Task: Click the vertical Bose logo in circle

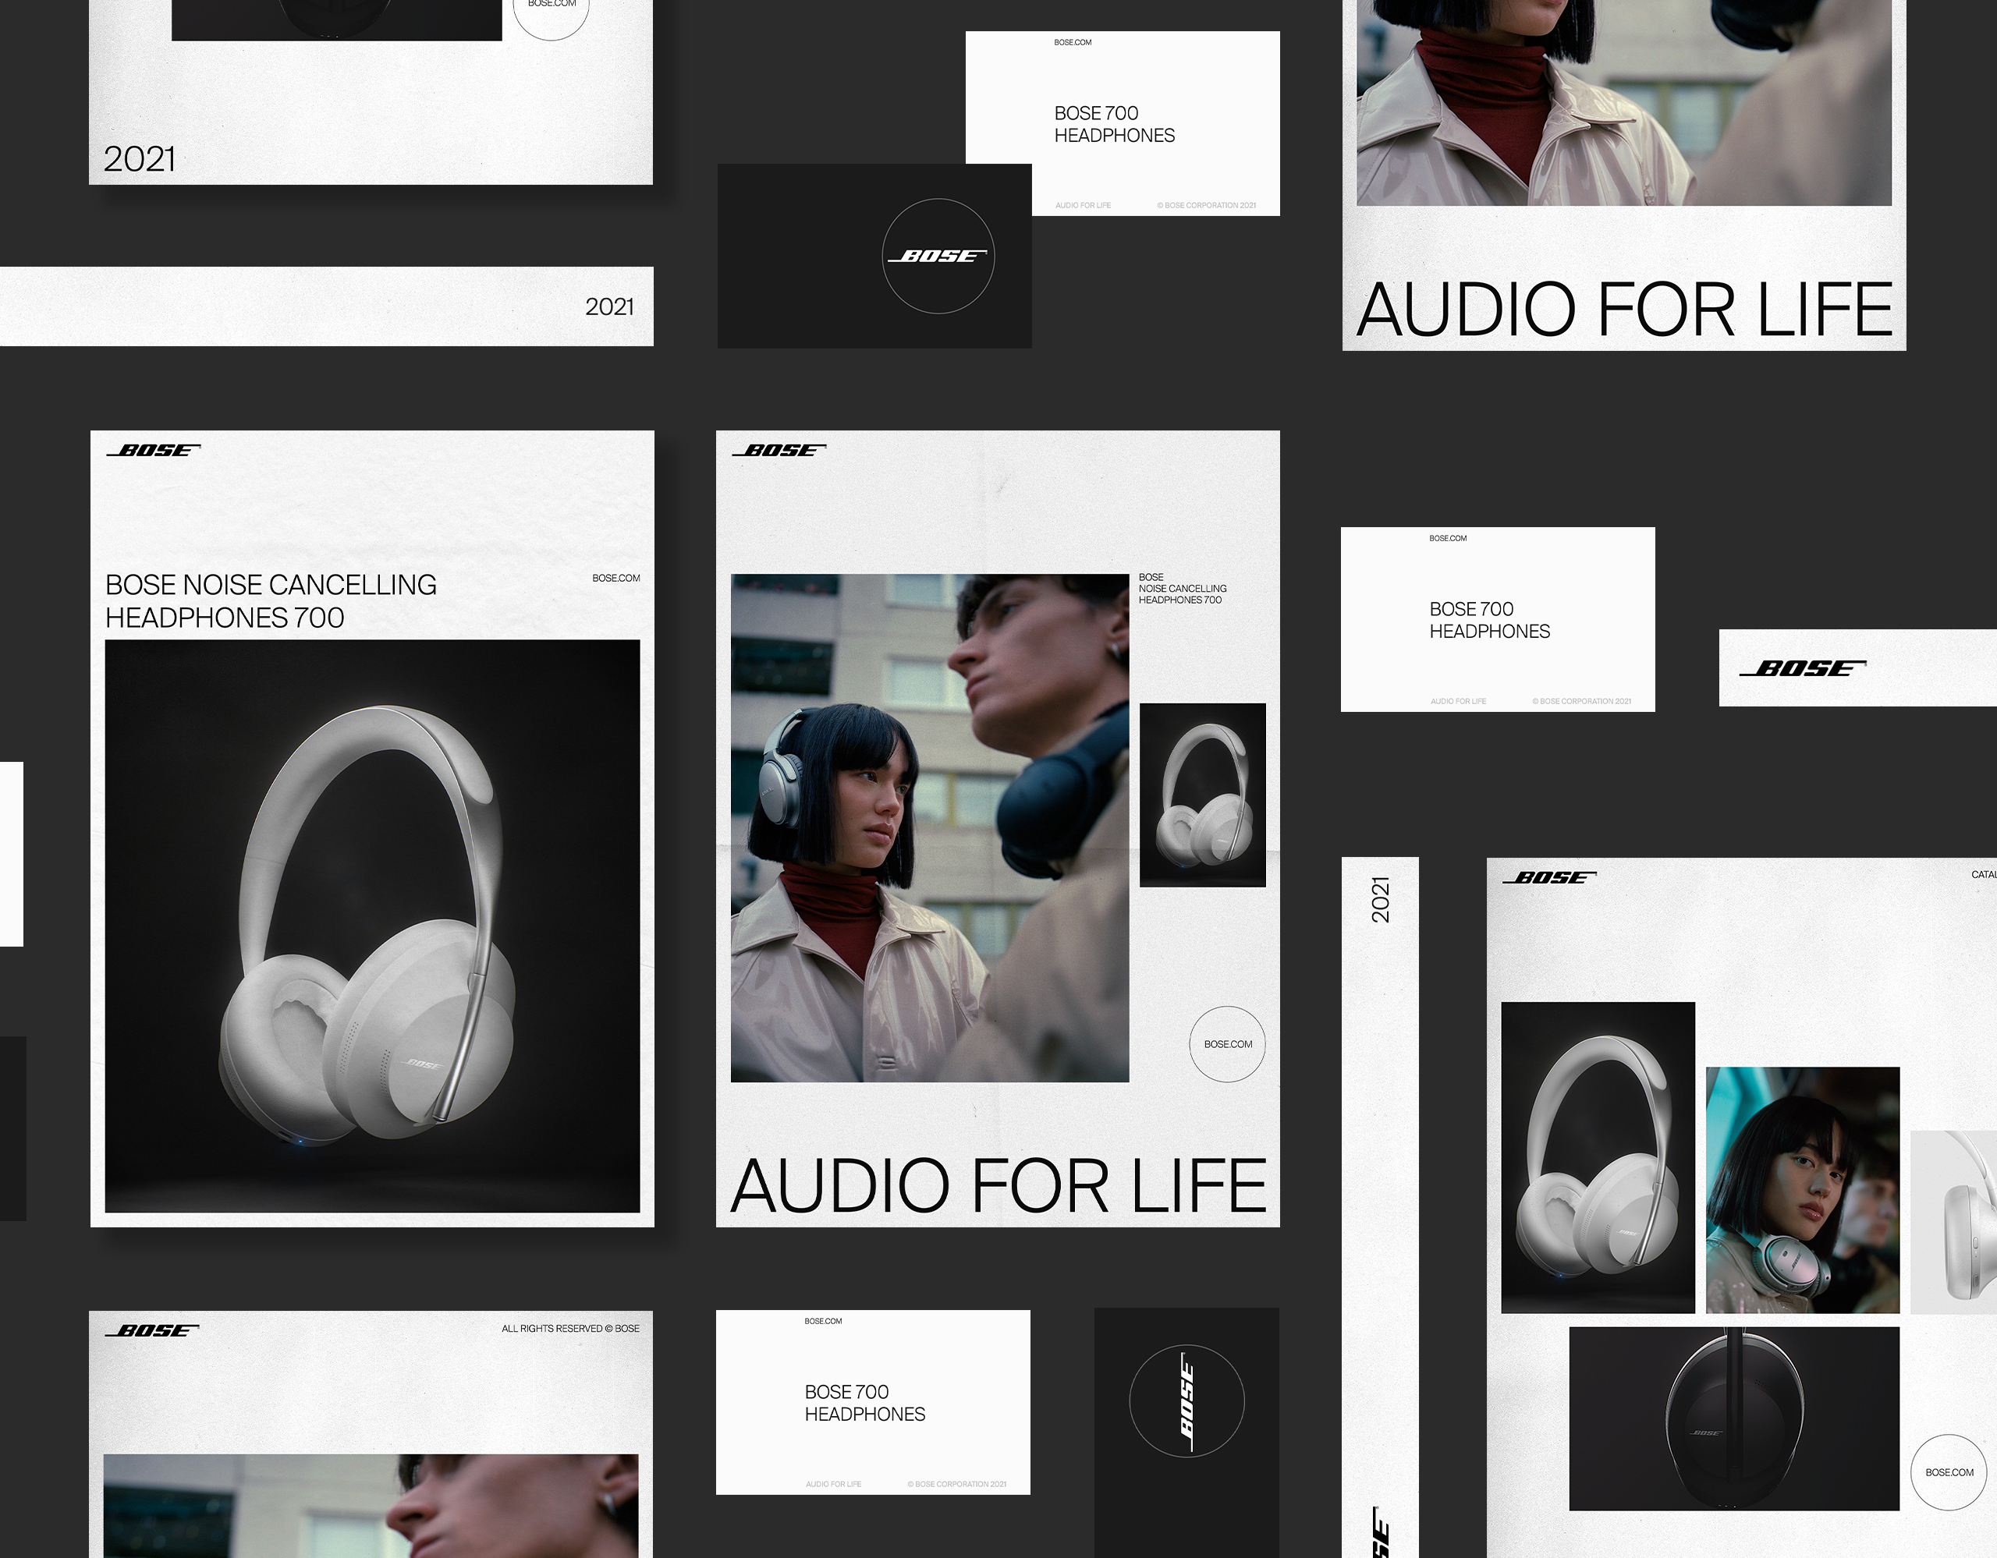Action: [1186, 1400]
